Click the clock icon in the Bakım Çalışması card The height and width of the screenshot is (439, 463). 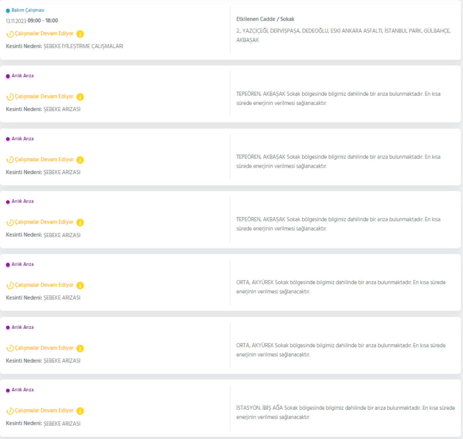(x=10, y=34)
